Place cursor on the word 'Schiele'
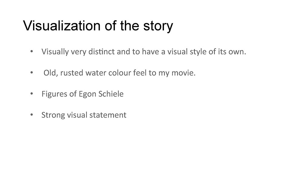This screenshot has width=303, height=170. [111, 94]
